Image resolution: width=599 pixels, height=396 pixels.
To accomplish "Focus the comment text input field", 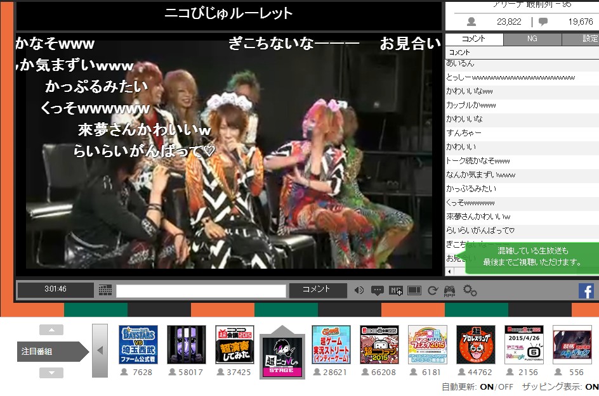I will 201,291.
